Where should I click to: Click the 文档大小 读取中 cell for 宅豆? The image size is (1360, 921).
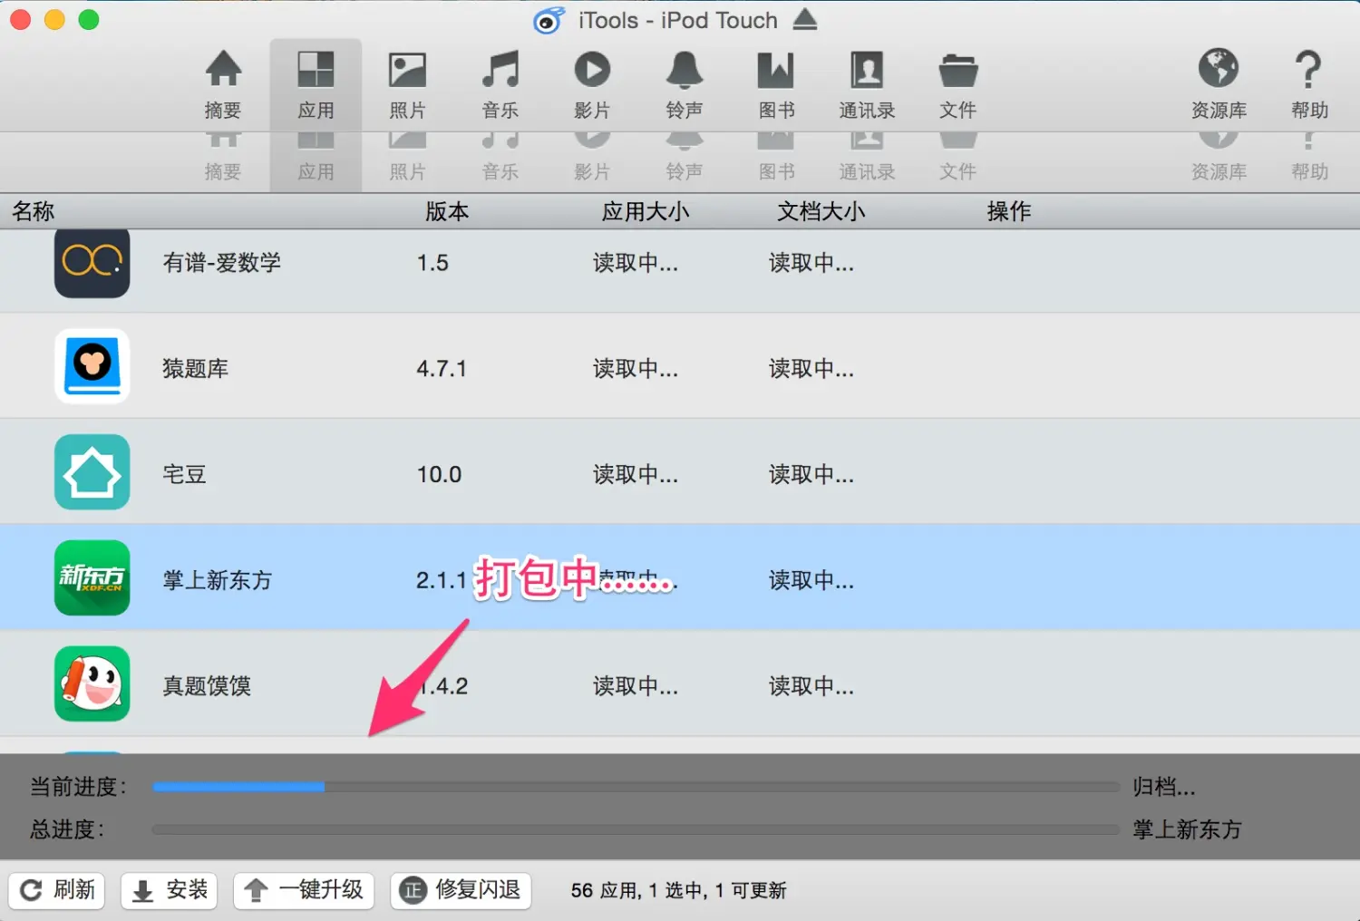point(811,474)
